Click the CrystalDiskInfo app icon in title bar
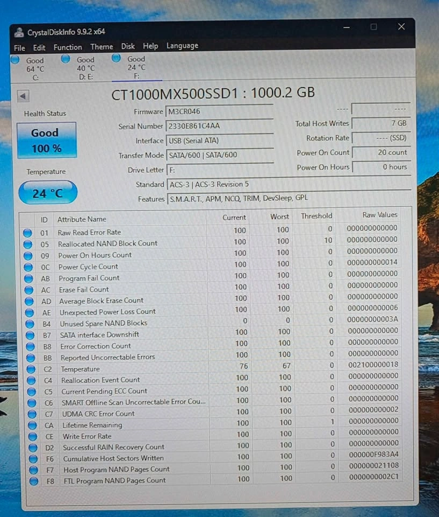Screen dimensions: 439x517 point(19,33)
